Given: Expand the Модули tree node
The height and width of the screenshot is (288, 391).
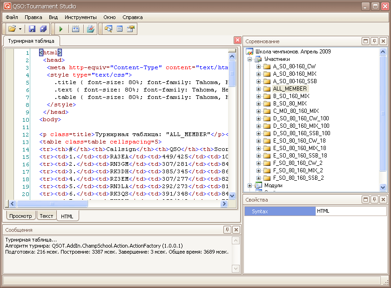Looking at the screenshot, I should 250,185.
